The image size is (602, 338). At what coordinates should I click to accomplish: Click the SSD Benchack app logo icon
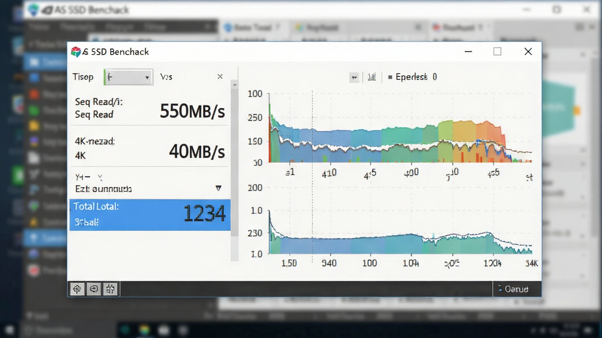click(76, 52)
